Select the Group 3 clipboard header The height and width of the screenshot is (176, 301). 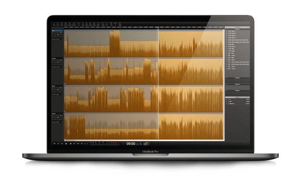pos(238,84)
